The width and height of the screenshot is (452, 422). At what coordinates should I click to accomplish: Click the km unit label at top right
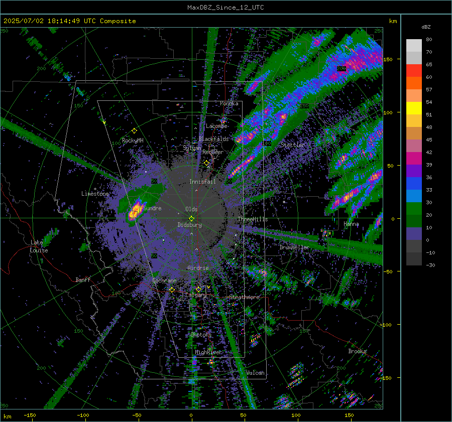click(393, 21)
